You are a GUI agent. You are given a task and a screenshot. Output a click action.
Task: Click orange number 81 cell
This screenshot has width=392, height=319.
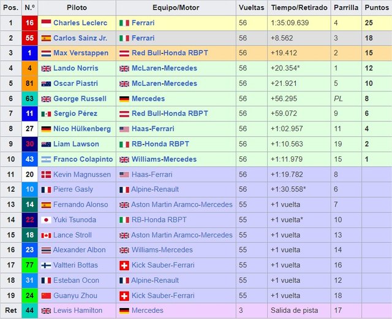[29, 83]
